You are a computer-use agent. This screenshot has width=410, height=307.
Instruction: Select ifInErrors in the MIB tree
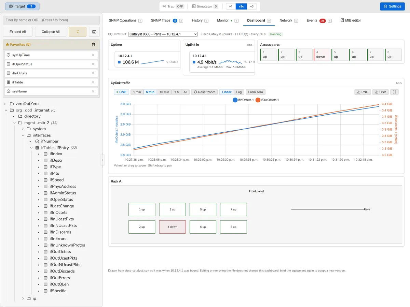tap(58, 239)
